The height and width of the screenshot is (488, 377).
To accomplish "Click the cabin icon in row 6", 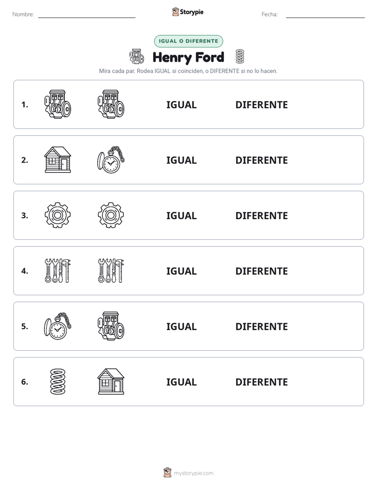I will [111, 381].
